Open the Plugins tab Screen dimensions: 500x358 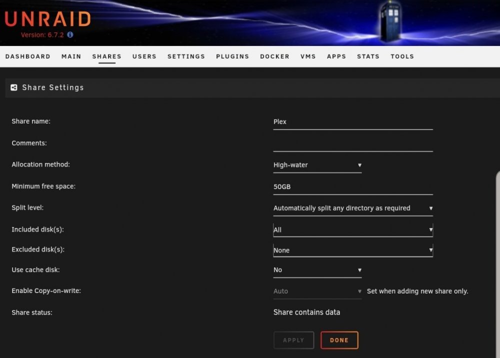[232, 56]
